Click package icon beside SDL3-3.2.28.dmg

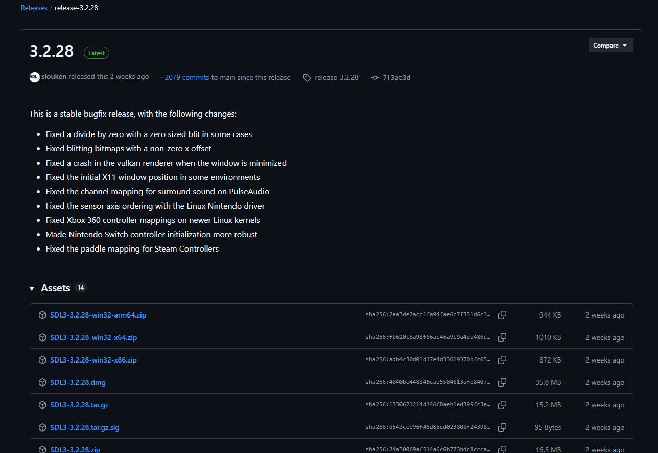[42, 382]
